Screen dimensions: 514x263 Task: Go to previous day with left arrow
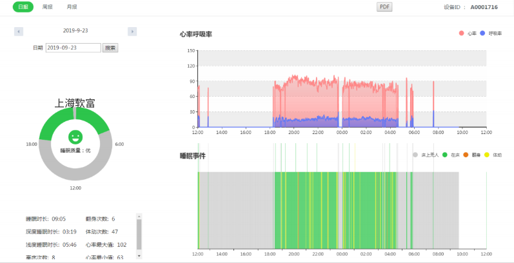19,32
